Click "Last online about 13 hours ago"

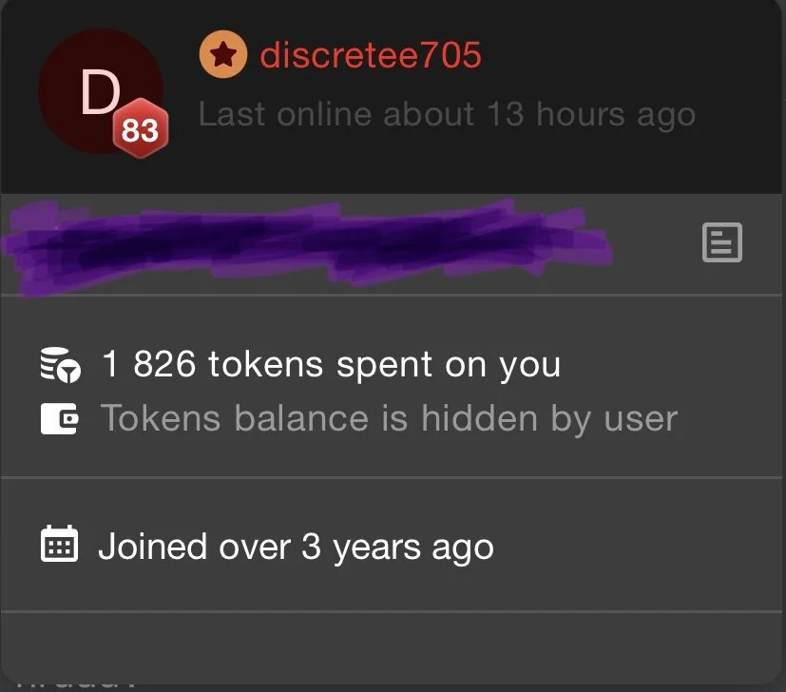(x=447, y=114)
